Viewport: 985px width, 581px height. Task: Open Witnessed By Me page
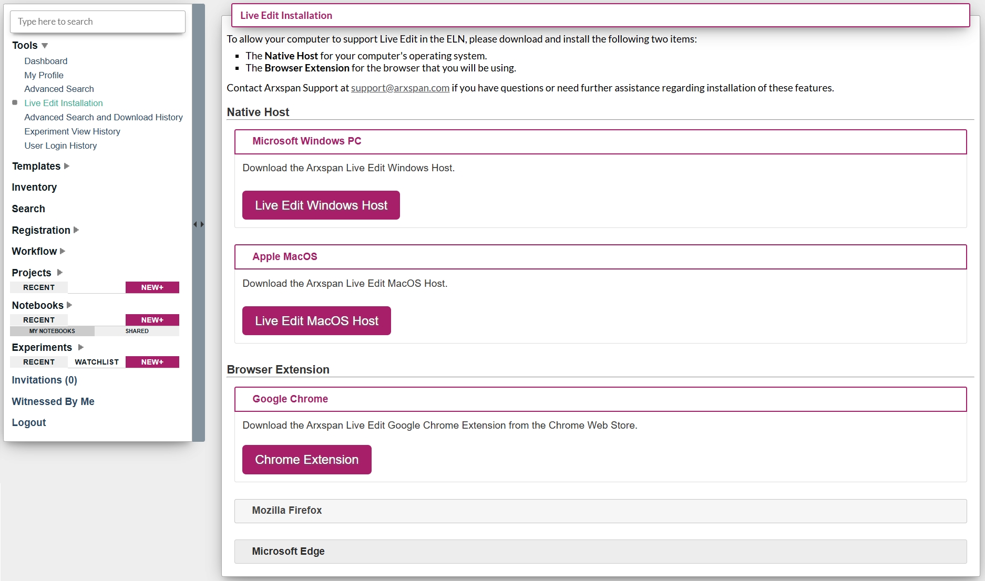53,402
